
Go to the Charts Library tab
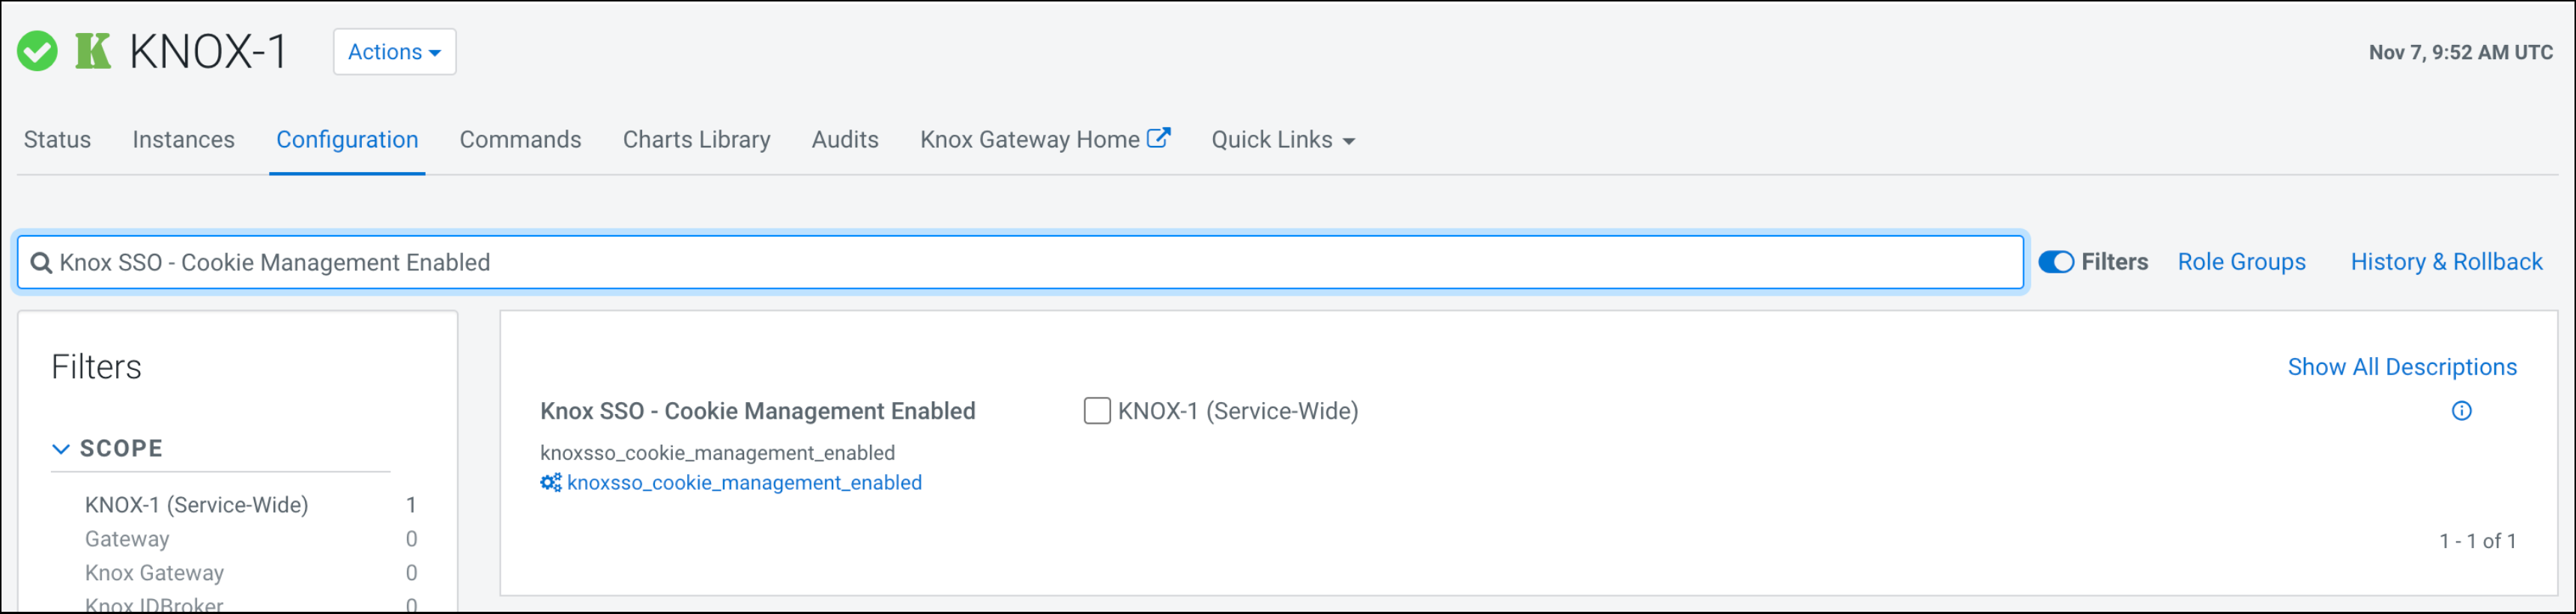[x=696, y=140]
